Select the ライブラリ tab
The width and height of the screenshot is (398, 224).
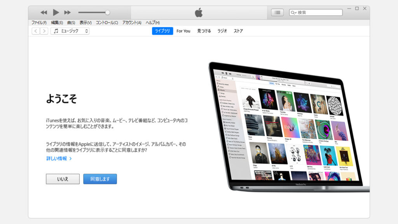pos(162,31)
